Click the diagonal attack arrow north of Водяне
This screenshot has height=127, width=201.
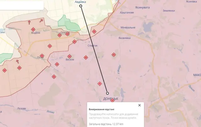point(41,21)
